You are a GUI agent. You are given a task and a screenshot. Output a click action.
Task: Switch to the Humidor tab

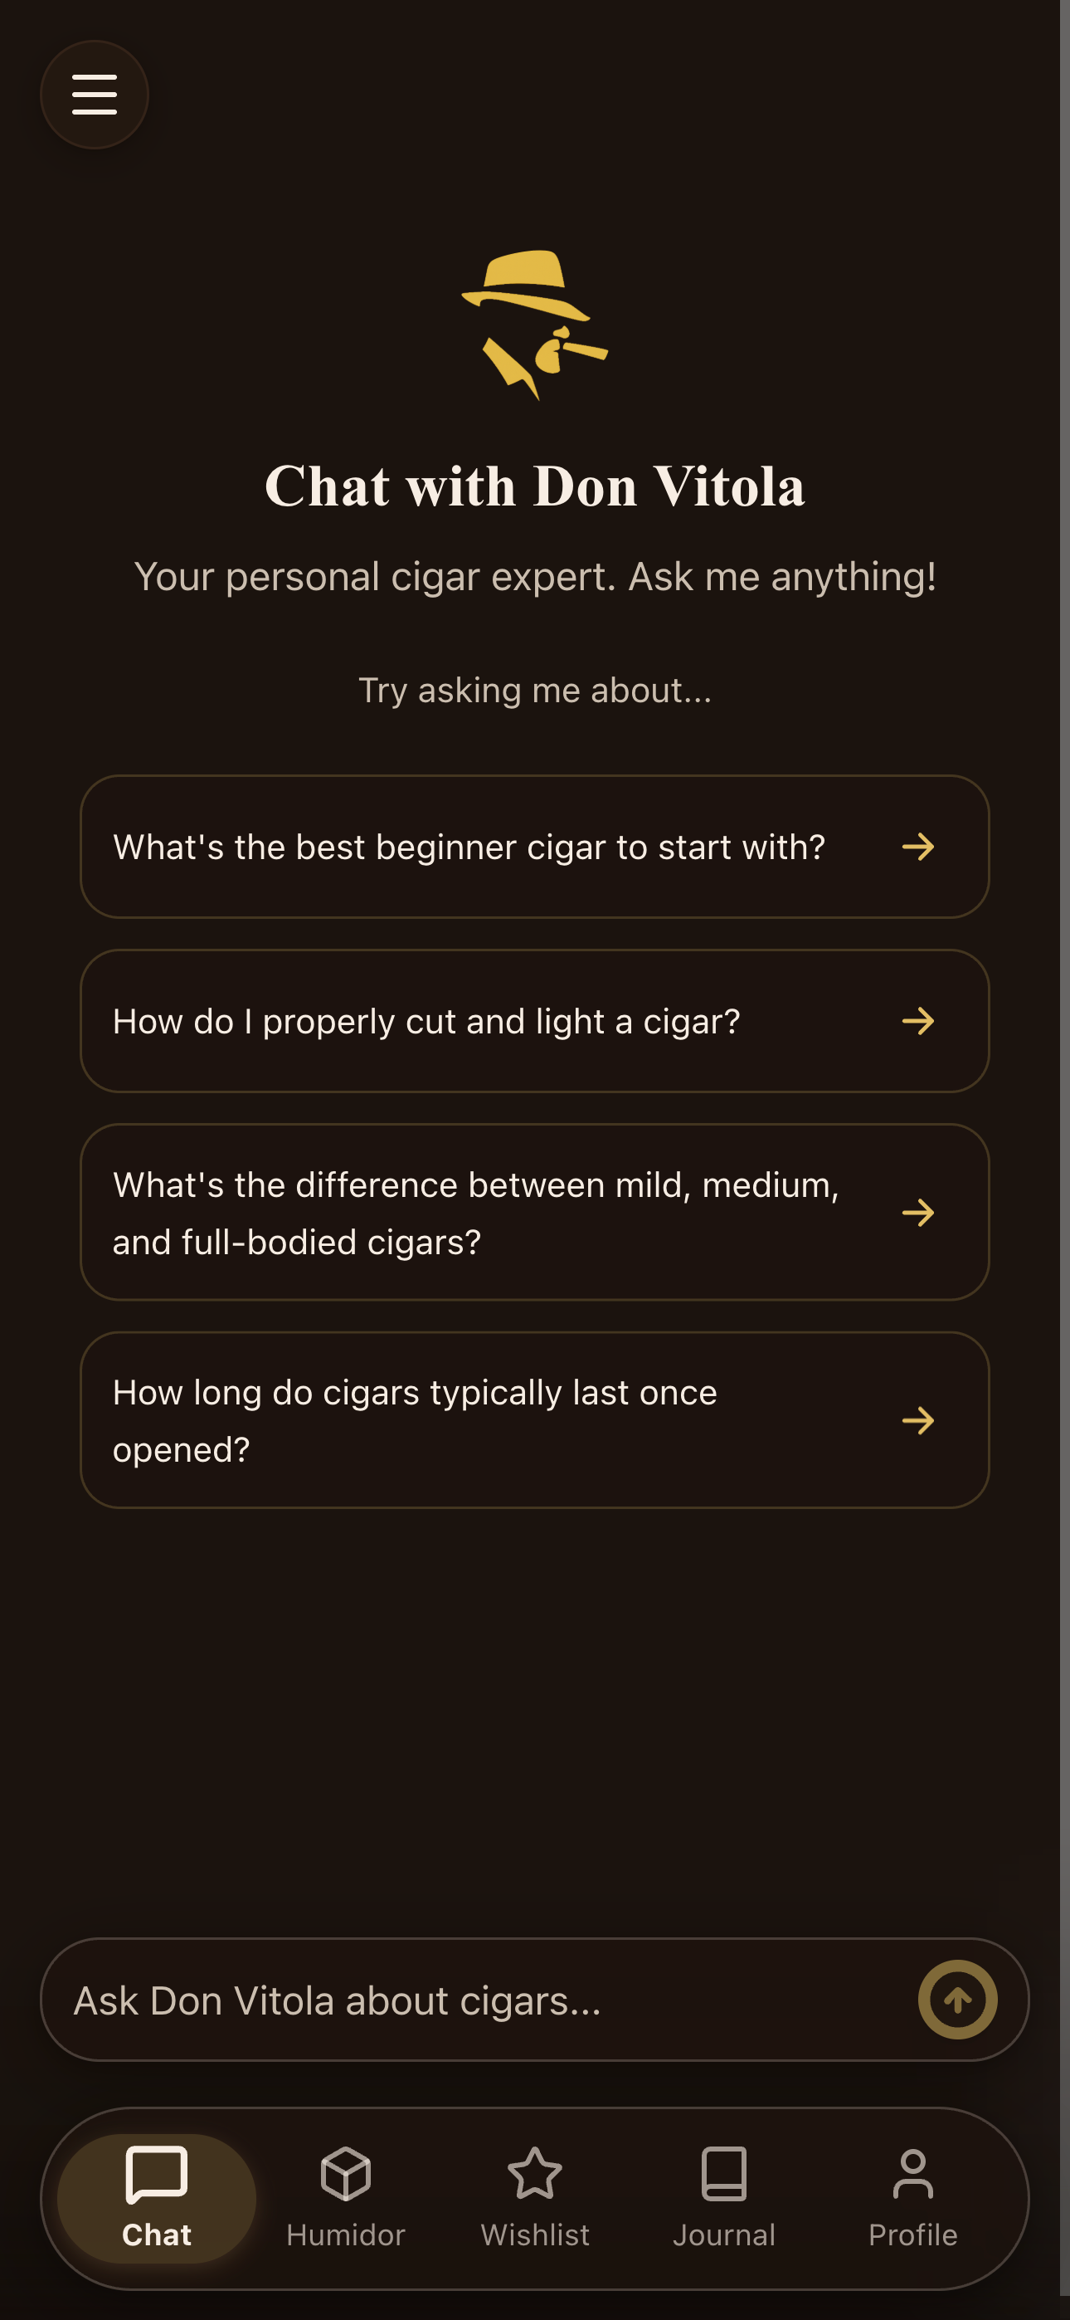click(x=345, y=2197)
